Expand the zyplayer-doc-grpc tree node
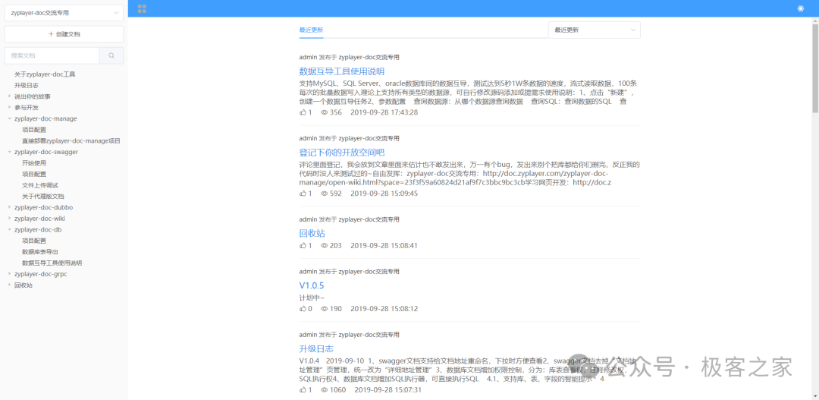819x400 pixels. tap(9, 274)
